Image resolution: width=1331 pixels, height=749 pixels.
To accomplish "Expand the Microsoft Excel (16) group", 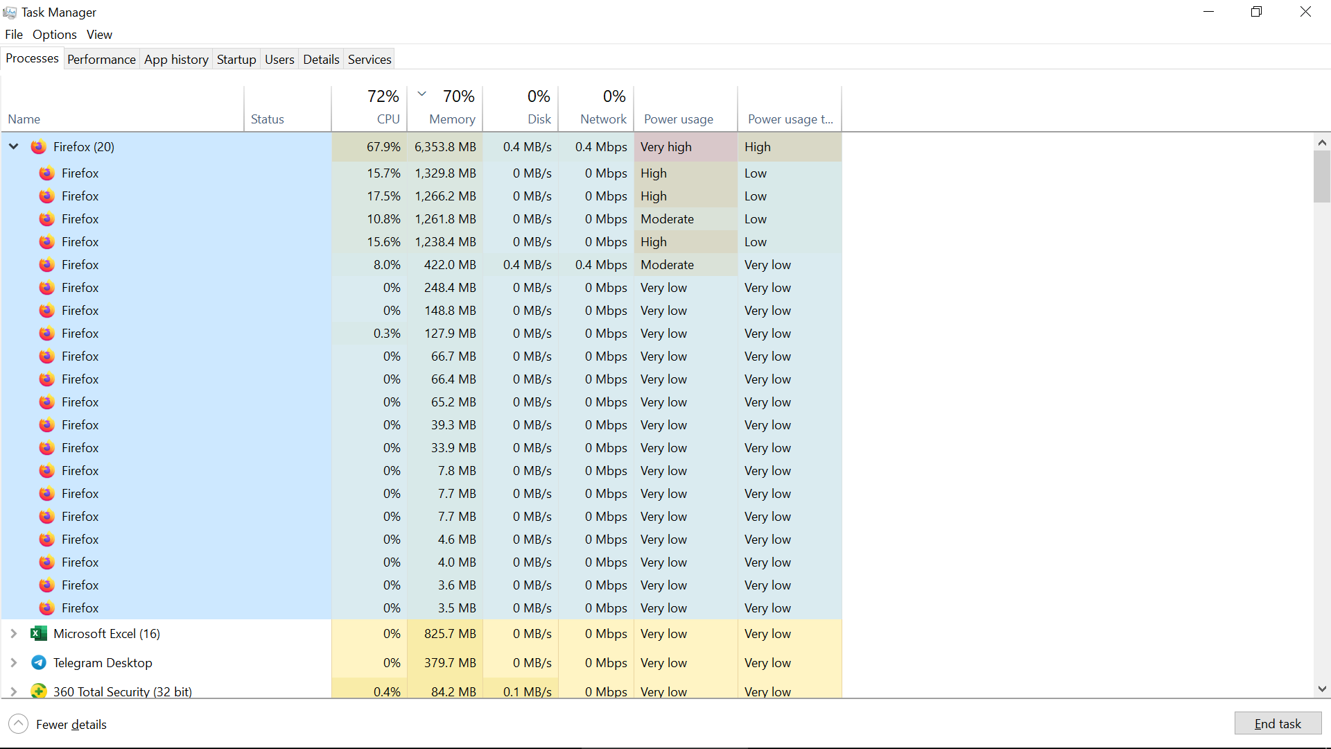I will point(14,634).
